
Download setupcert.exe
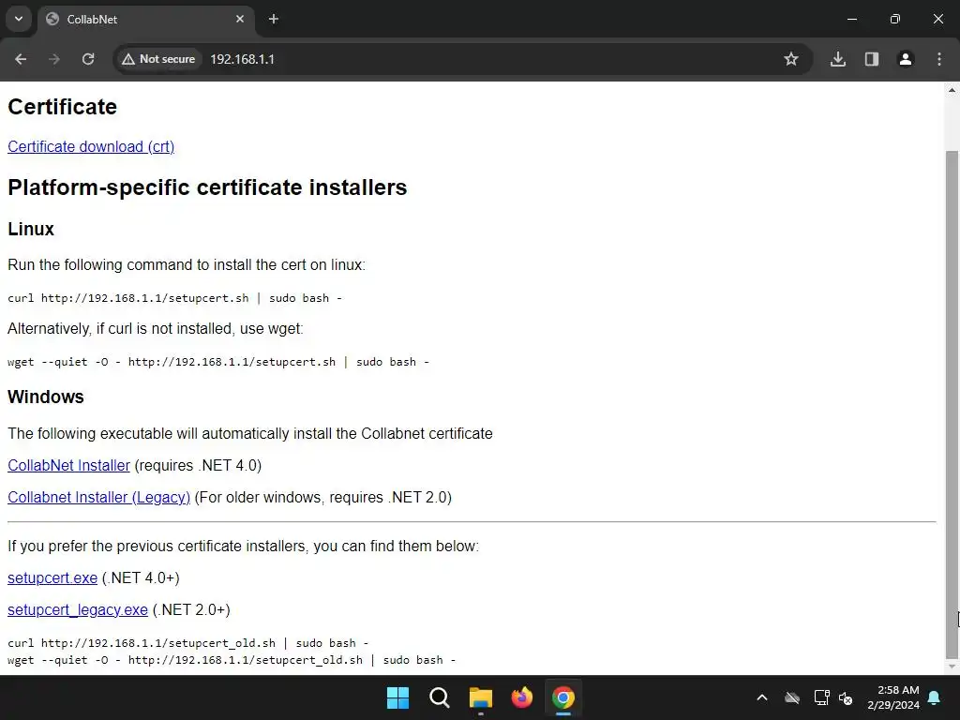pos(52,577)
